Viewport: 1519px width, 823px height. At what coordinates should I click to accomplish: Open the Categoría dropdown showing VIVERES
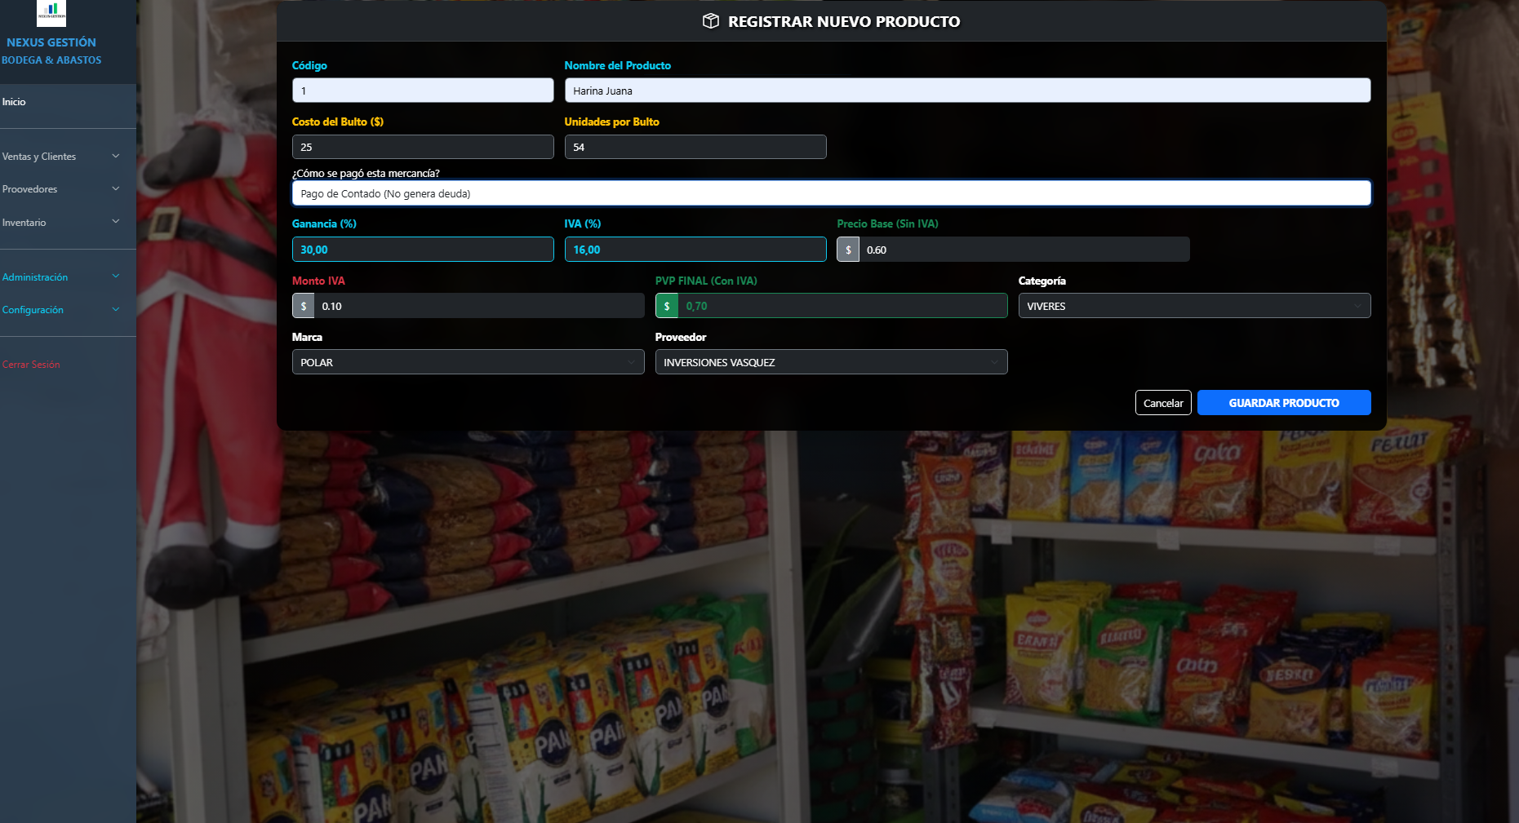tap(1194, 306)
